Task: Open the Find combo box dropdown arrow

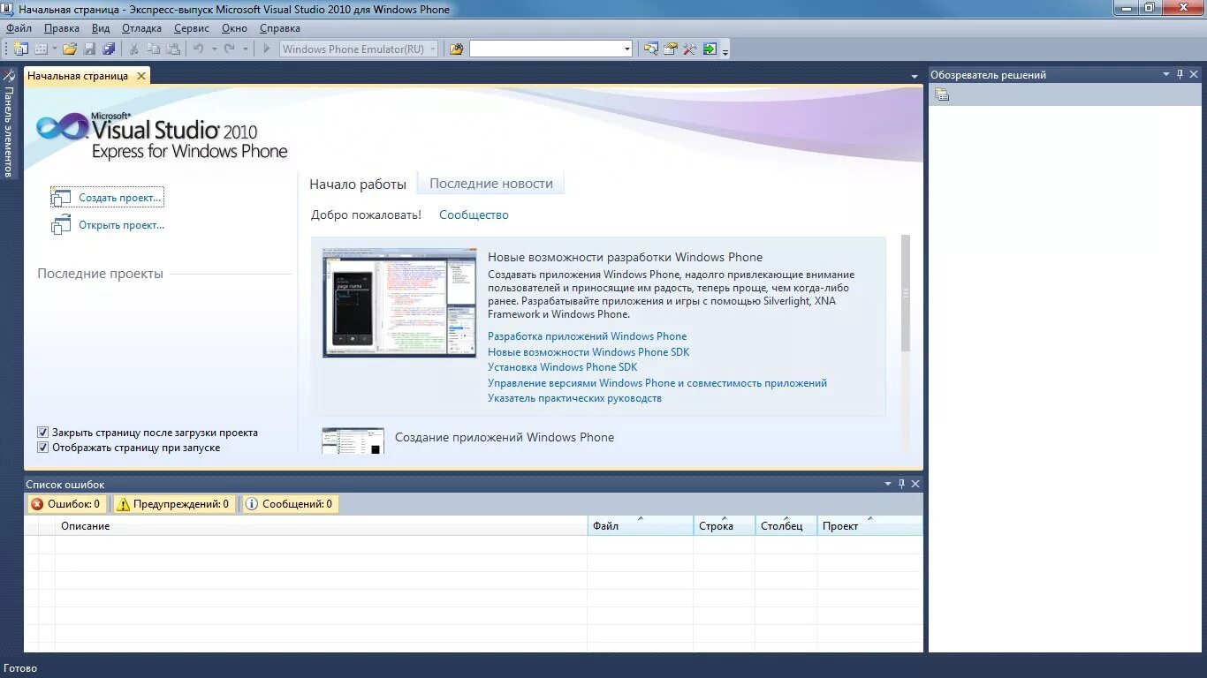Action: click(627, 49)
